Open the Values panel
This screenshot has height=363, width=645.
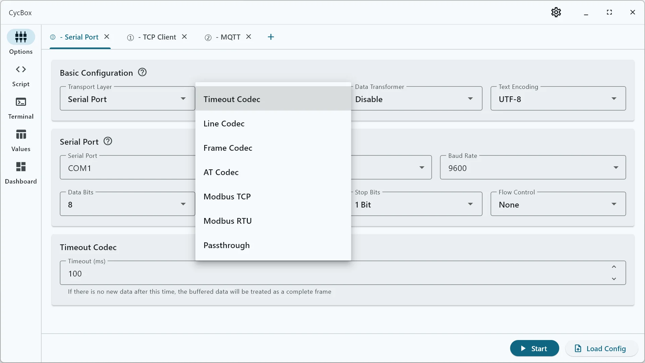21,141
